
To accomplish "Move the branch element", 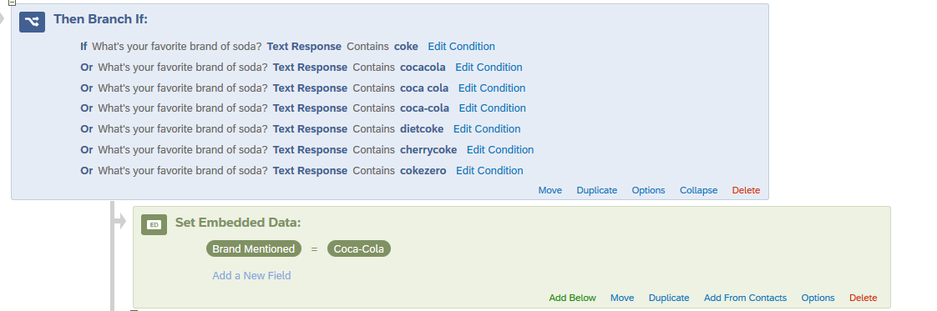I will [550, 190].
